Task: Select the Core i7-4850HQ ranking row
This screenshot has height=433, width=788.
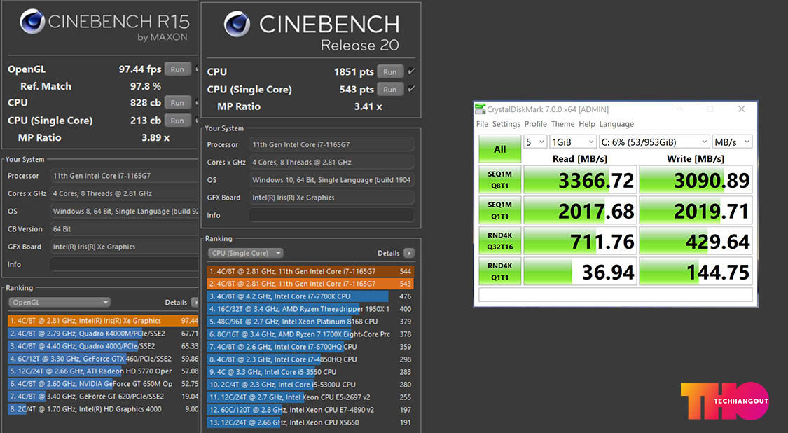Action: 310,359
